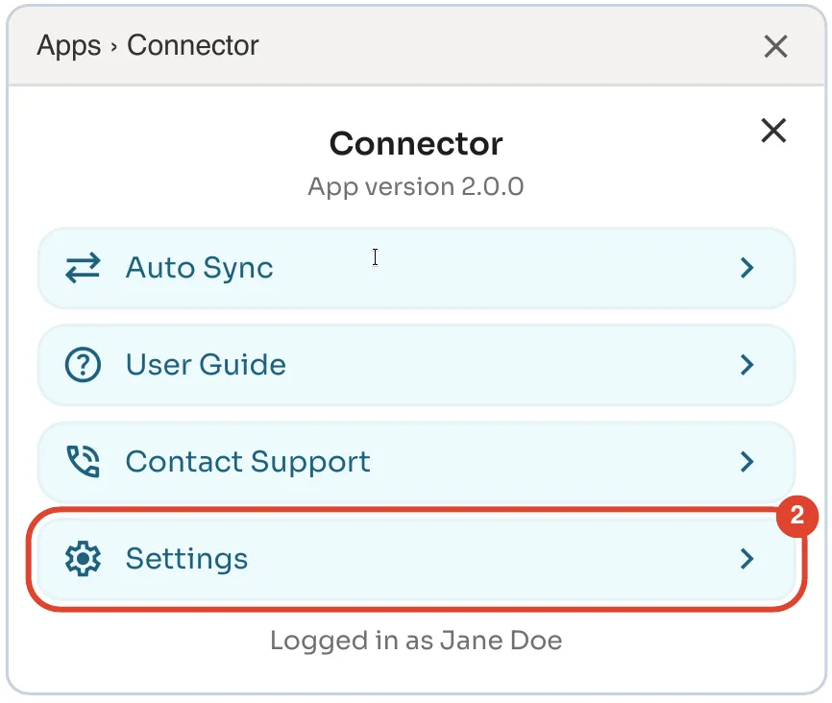
Task: Click the App version 2.0.0 text
Action: [x=416, y=186]
